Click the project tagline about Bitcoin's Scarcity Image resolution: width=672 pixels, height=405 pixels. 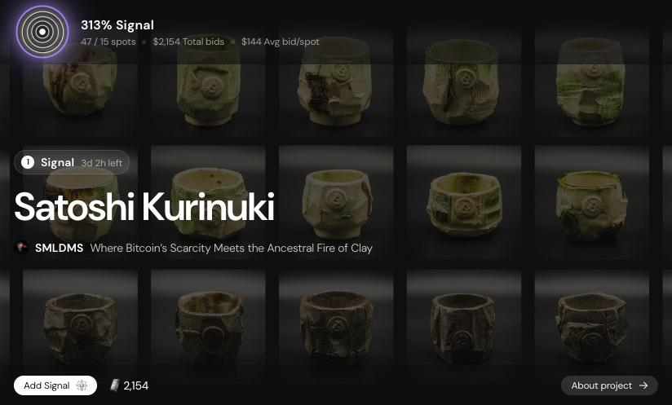232,248
